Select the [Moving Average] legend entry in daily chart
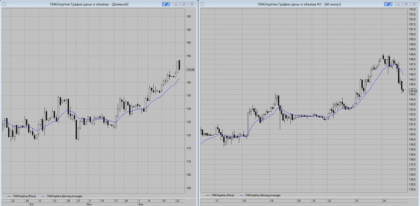 (61, 196)
